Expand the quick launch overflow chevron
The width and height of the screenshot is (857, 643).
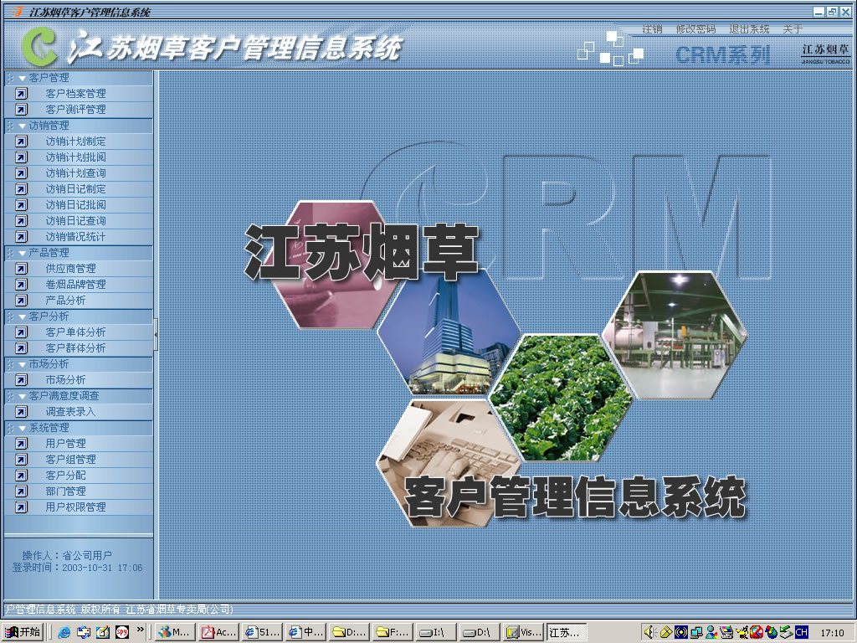tap(141, 630)
